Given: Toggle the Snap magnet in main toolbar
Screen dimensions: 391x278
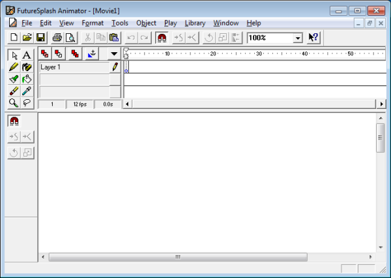Looking at the screenshot, I should click(161, 38).
